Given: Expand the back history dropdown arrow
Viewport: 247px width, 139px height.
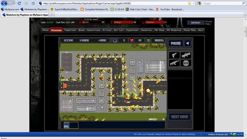Looking at the screenshot, I should (14, 3).
